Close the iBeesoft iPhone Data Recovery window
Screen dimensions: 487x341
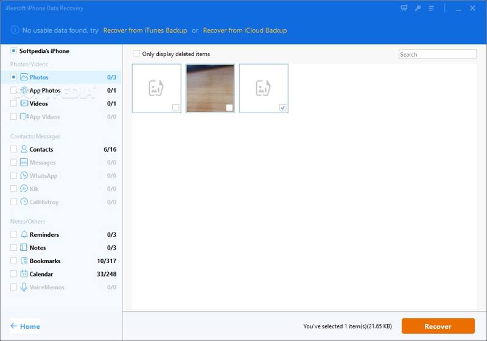click(472, 9)
